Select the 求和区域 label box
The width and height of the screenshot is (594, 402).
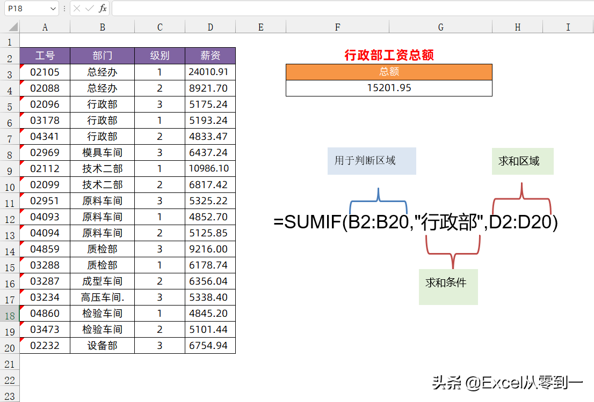522,161
